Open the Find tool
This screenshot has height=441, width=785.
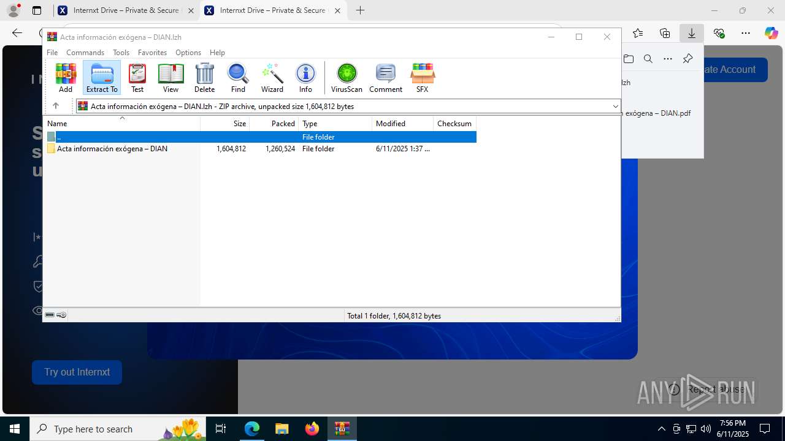click(x=238, y=78)
